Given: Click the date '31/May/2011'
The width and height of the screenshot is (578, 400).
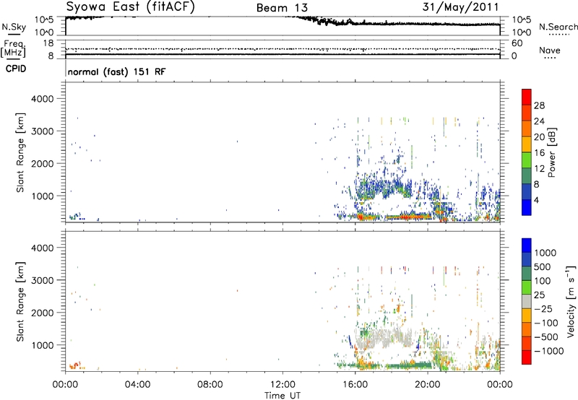Looking at the screenshot, I should pos(460,7).
